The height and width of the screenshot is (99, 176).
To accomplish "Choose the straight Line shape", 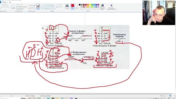I will click(x=42, y=5).
